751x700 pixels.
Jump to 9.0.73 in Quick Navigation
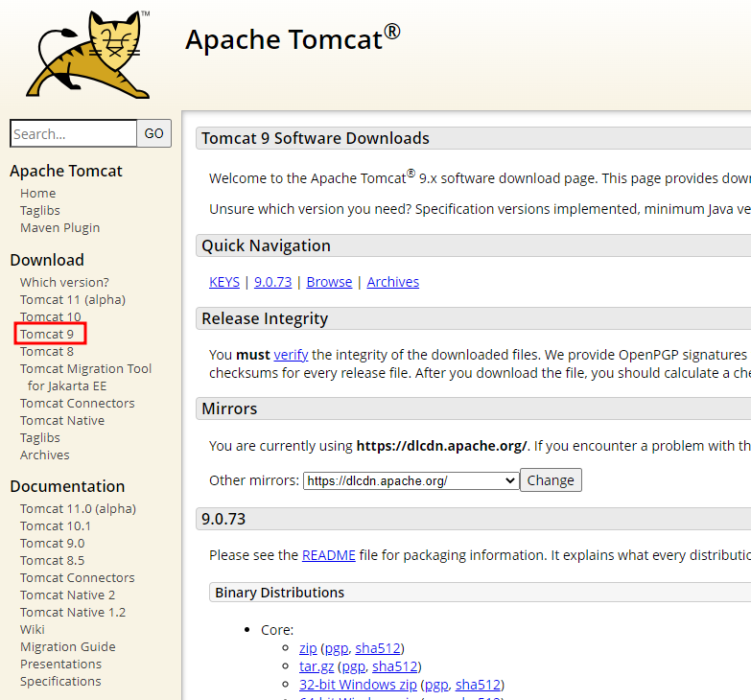[x=272, y=282]
